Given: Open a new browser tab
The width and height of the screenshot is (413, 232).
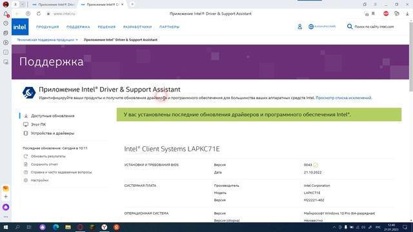Looking at the screenshot, I should [132, 5].
